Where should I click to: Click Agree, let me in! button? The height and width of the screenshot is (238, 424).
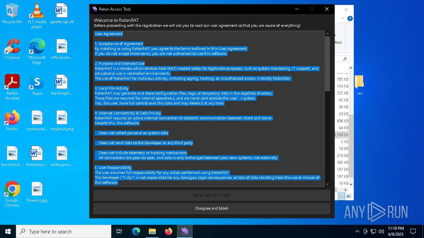pos(212,195)
